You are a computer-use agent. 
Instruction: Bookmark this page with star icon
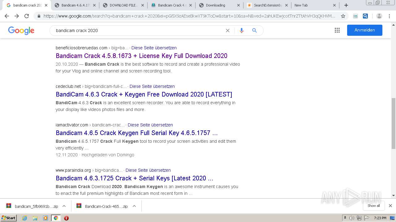[x=343, y=16]
